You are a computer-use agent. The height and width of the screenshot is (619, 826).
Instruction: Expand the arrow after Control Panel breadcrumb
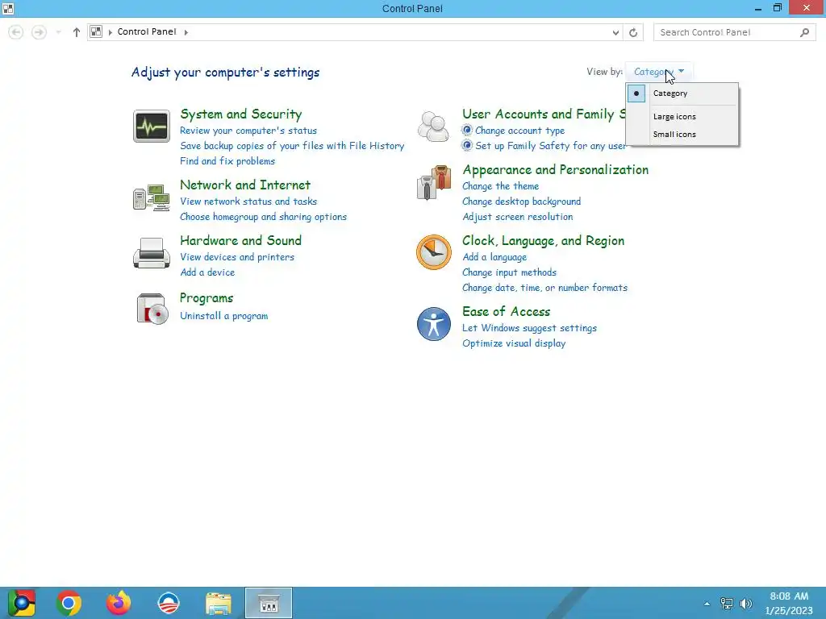pyautogui.click(x=186, y=32)
